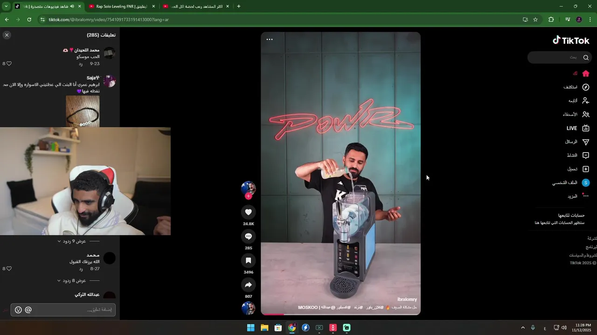Bookmark the video with the save icon
597x335 pixels.
pyautogui.click(x=248, y=261)
